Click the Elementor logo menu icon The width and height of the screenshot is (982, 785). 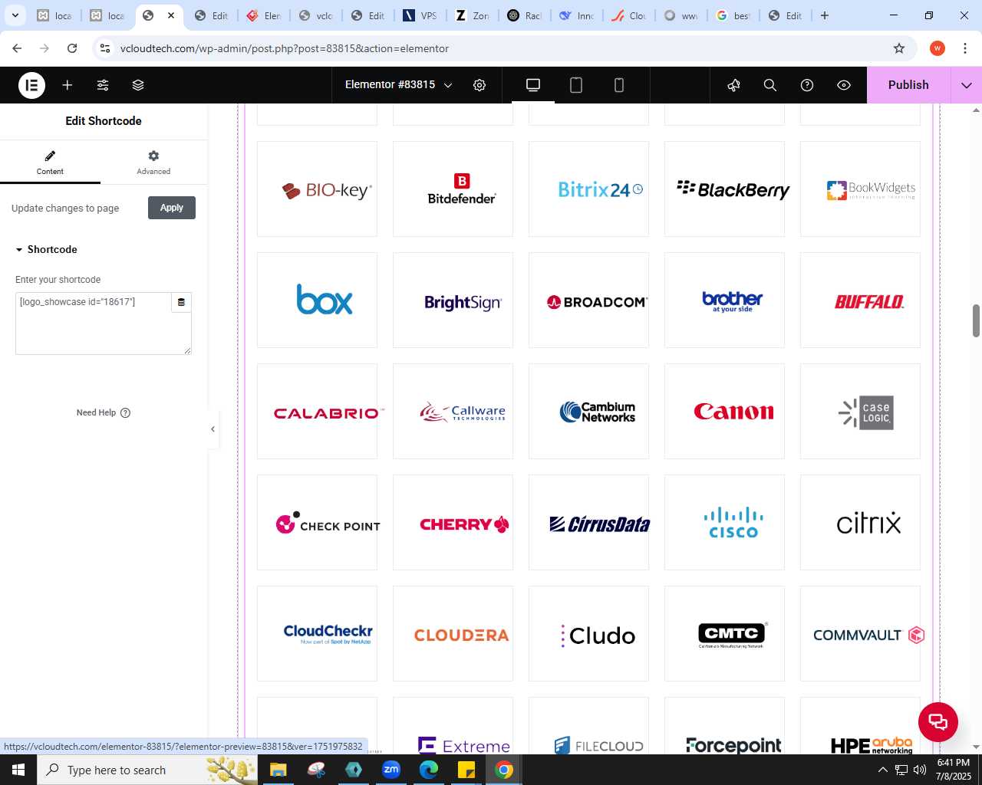tap(31, 85)
